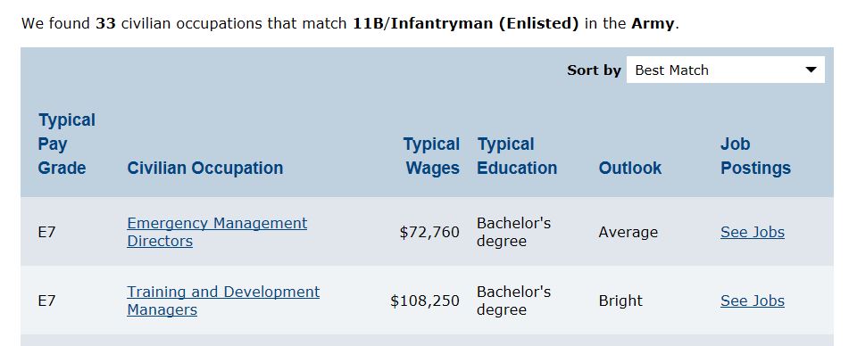
Task: Click the Typical Wages column header
Action: pos(431,156)
